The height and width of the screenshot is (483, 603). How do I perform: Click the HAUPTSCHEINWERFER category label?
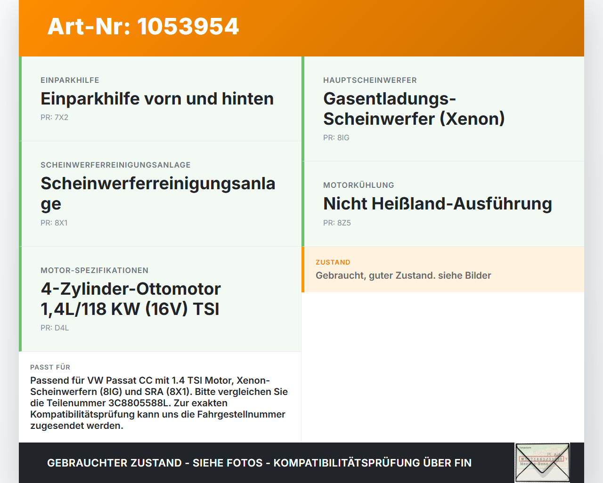tap(370, 80)
